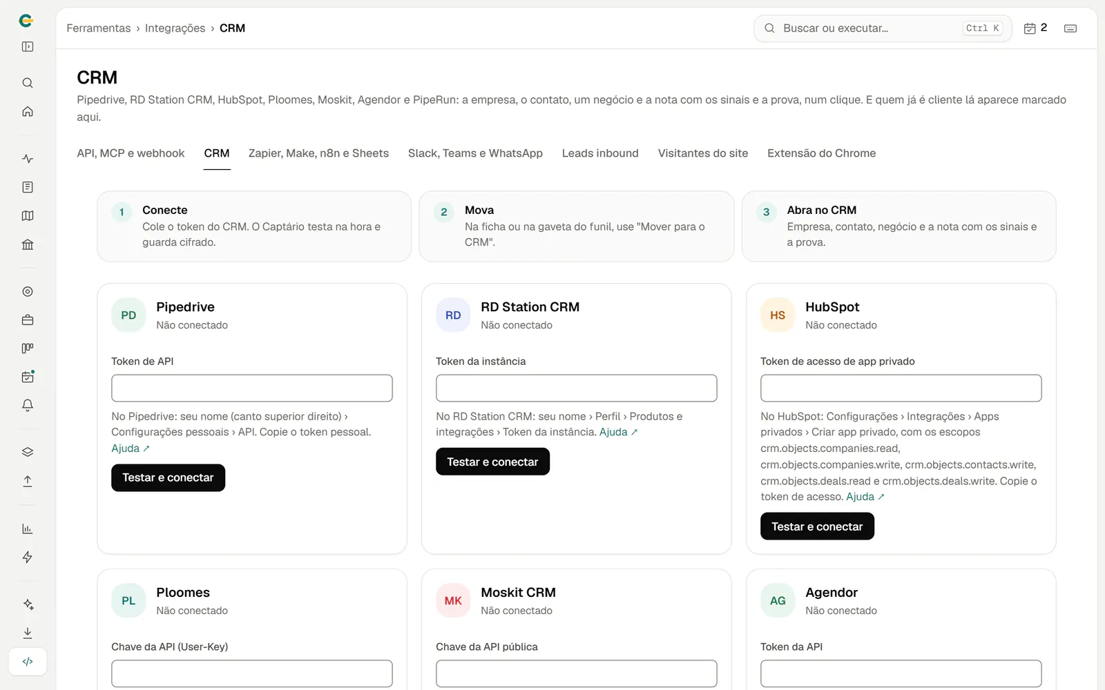
Task: Open the layers stack sidebar icon
Action: tap(28, 453)
